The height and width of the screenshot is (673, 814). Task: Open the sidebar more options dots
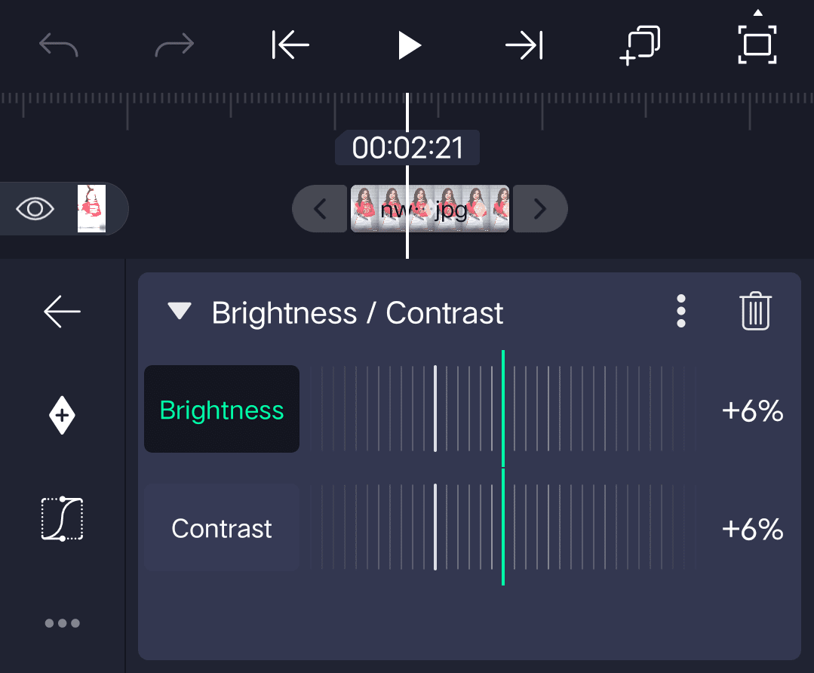(x=62, y=623)
